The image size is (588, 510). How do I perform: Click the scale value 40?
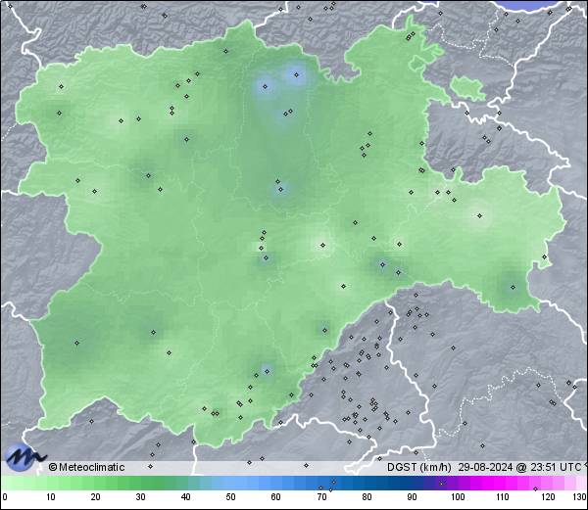[185, 497]
